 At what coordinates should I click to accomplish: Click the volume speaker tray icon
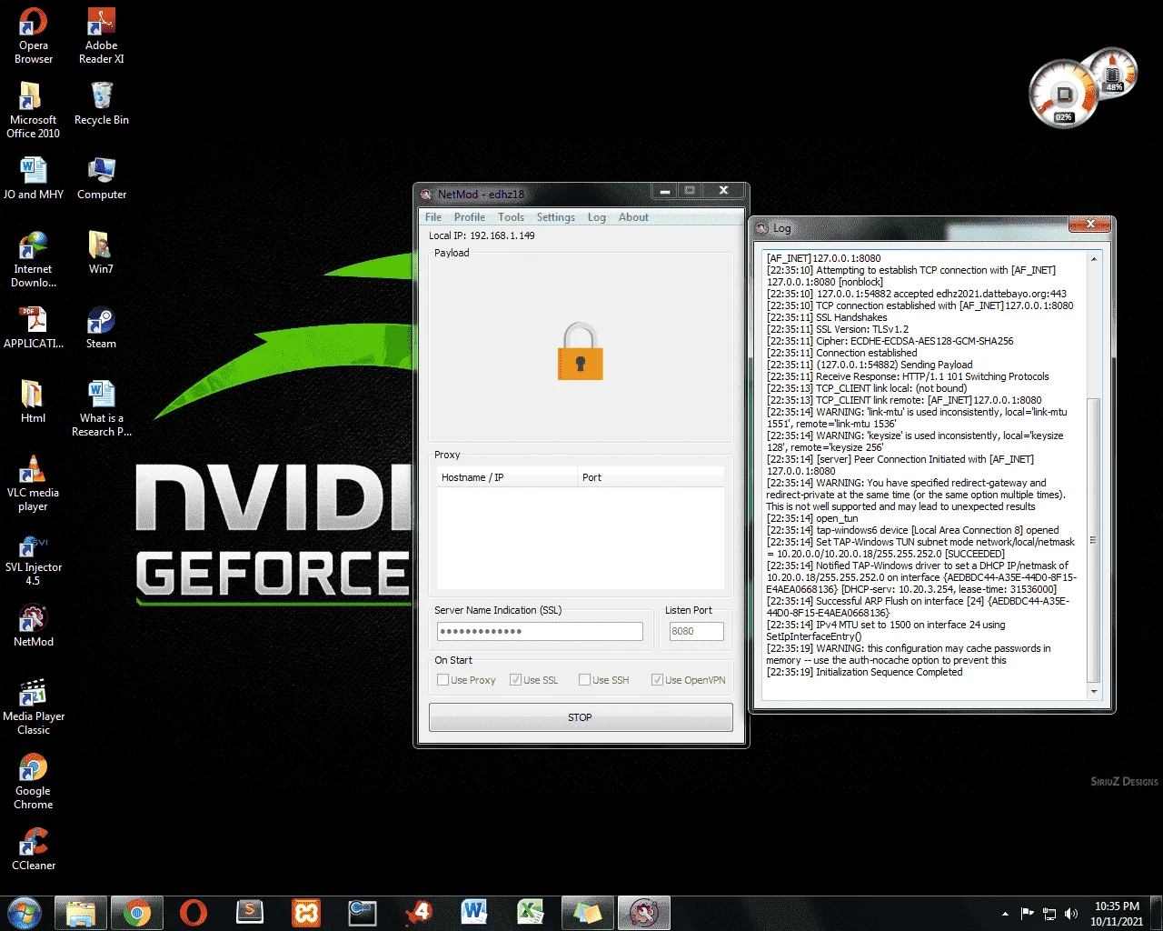(x=1071, y=913)
